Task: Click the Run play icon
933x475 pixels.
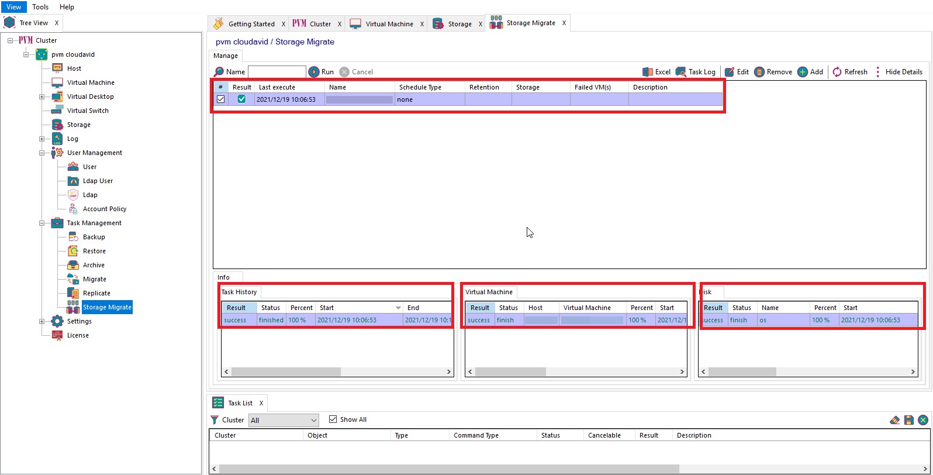Action: point(314,72)
